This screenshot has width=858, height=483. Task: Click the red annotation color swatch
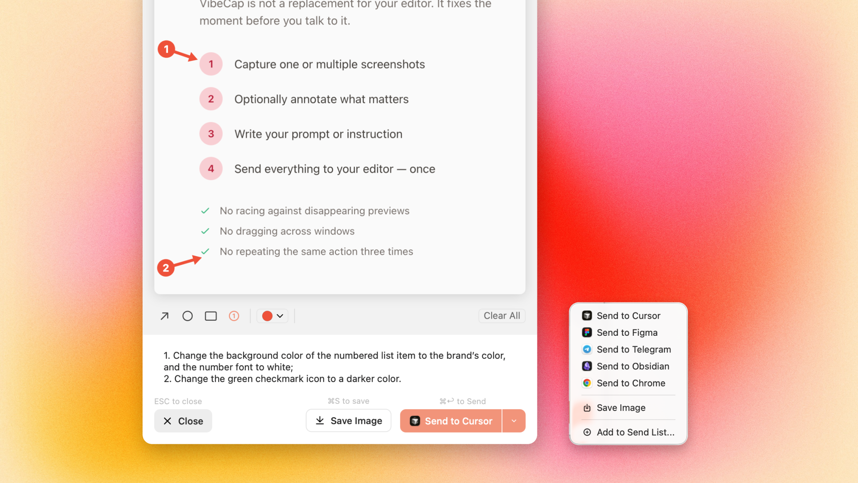tap(267, 316)
